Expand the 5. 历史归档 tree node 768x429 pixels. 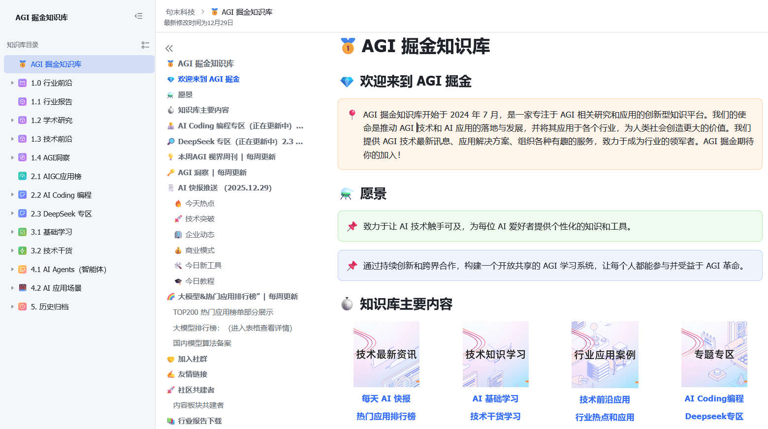tap(12, 306)
